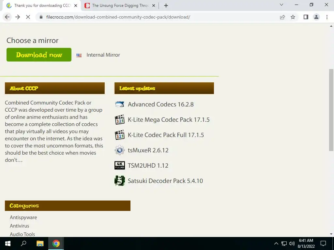The width and height of the screenshot is (334, 250).
Task: Click the padlock site info icon
Action: point(41,17)
